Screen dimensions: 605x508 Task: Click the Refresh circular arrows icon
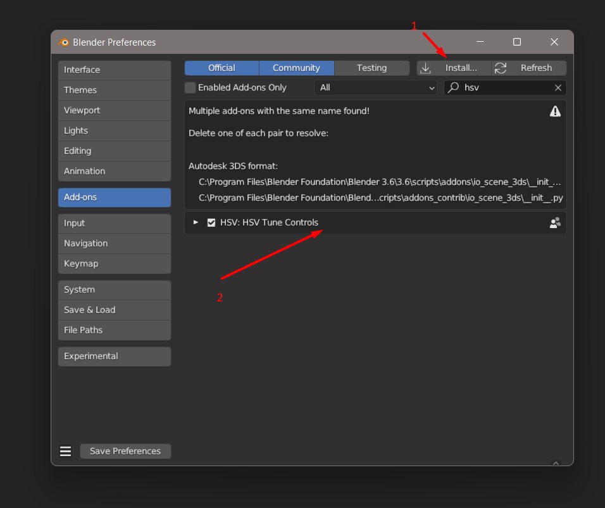pos(501,68)
